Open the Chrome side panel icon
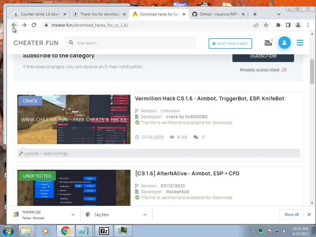Image resolution: width=316 pixels, height=237 pixels. coord(288,25)
